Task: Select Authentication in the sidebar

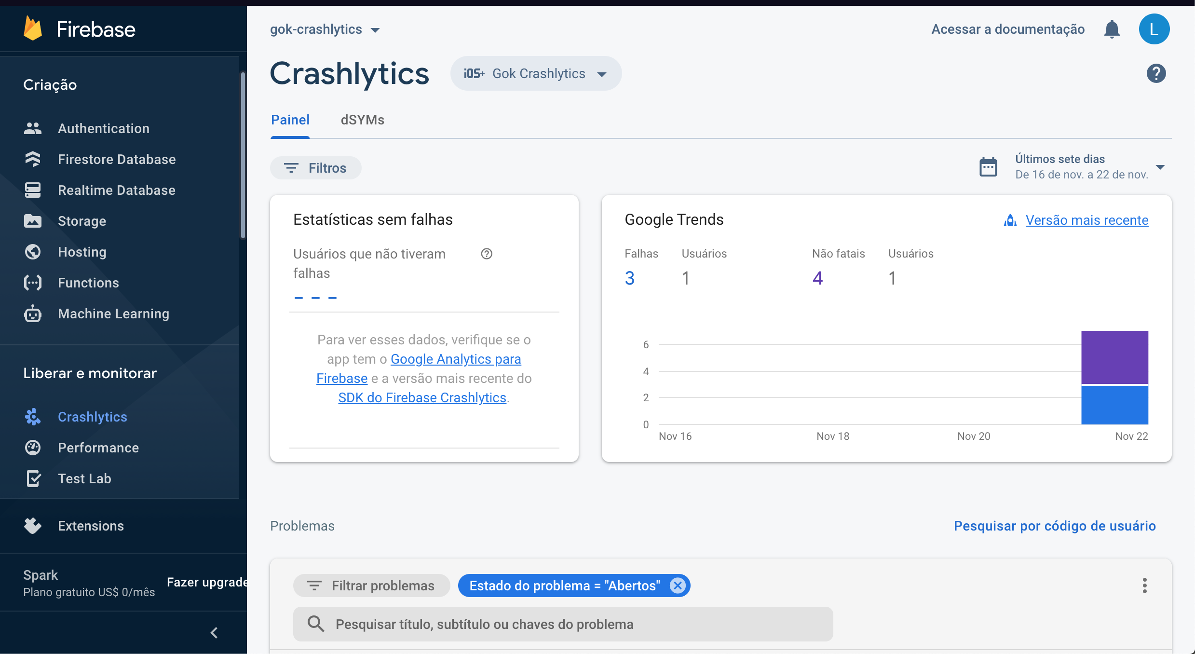Action: click(x=104, y=128)
